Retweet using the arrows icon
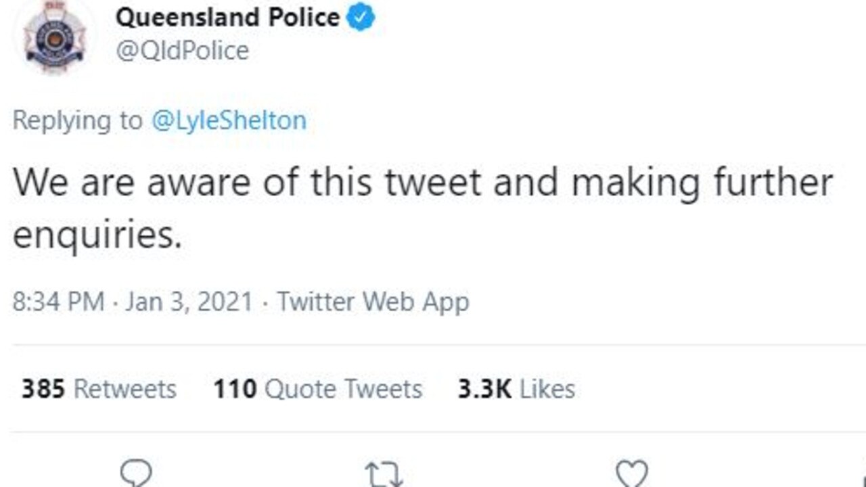 tap(384, 473)
